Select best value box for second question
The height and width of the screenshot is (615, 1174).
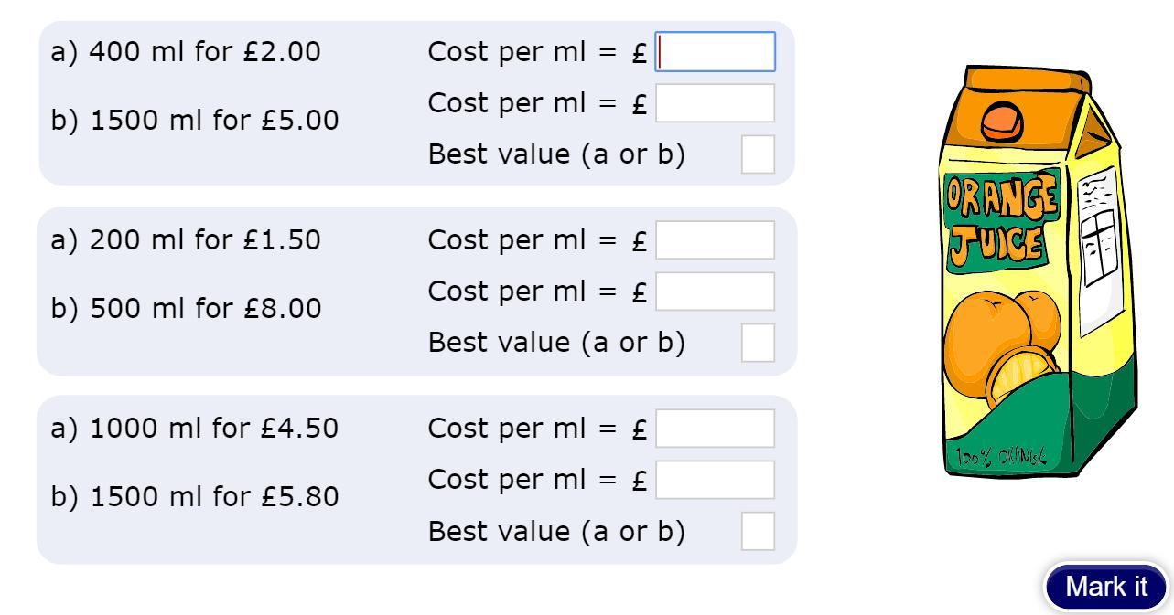pos(758,343)
